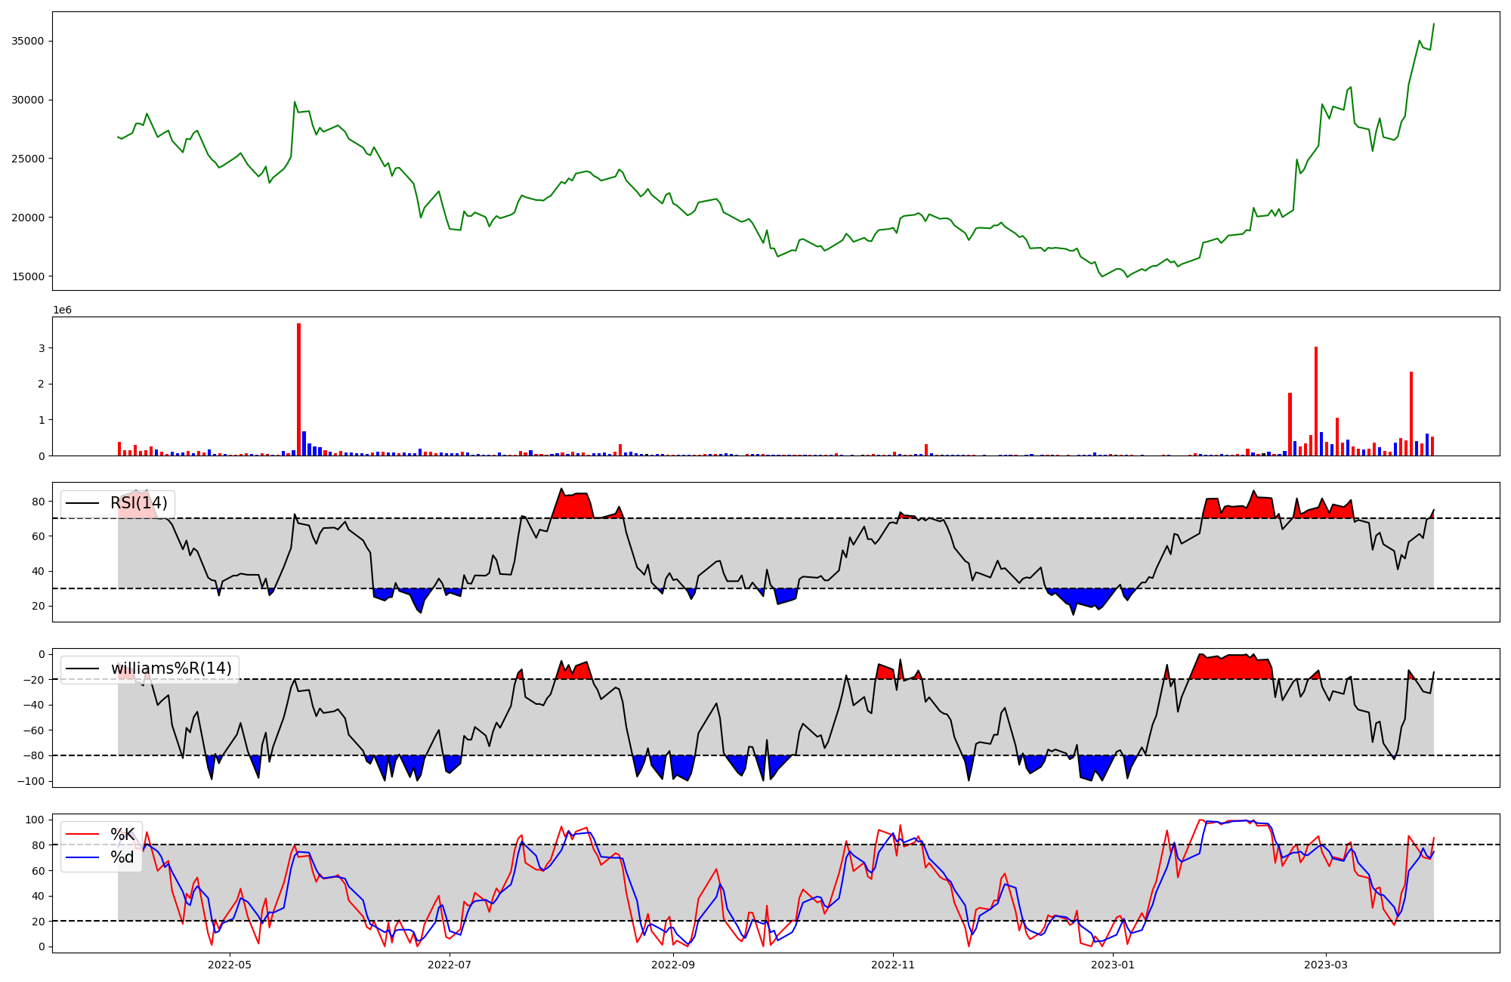This screenshot has height=982, width=1511.
Task: Click the 2022-07 x-axis date label
Action: pos(450,965)
